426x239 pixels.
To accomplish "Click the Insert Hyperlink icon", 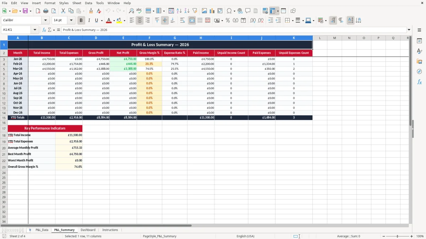I will point(240,11).
